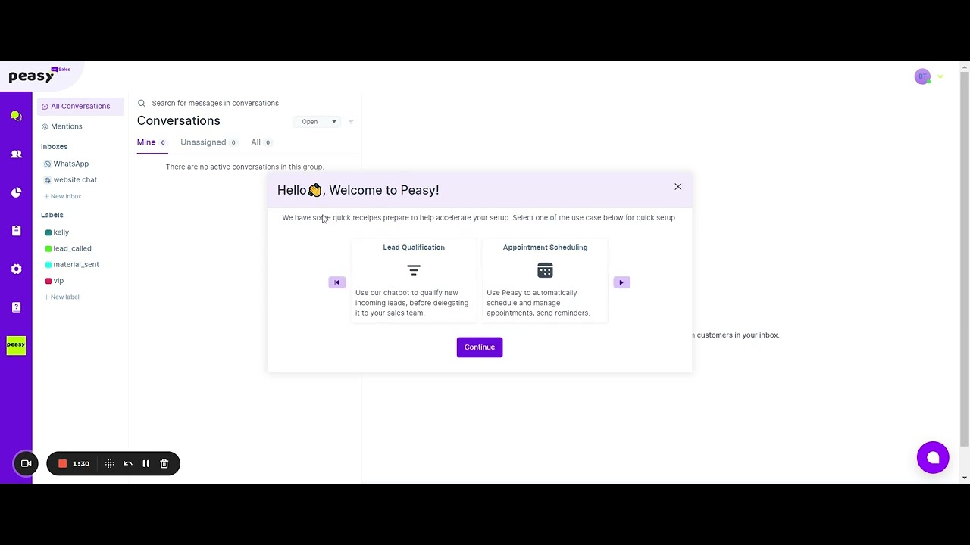Select All Conversations in sidebar

coord(80,107)
